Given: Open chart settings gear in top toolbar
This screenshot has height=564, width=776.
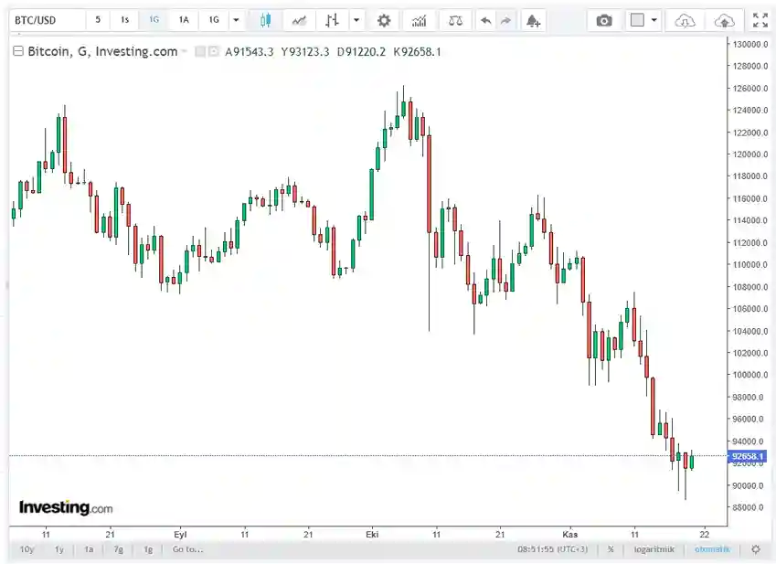Looking at the screenshot, I should (x=384, y=20).
